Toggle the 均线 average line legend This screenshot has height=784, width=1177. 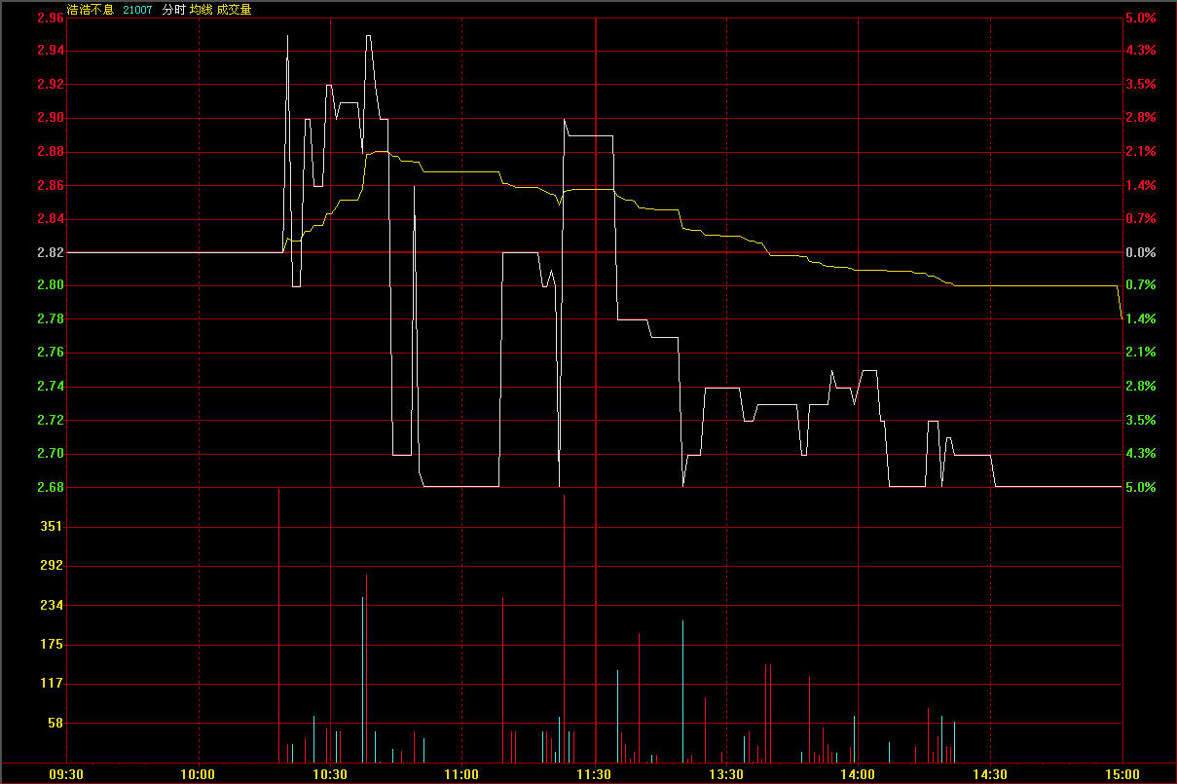(x=202, y=10)
